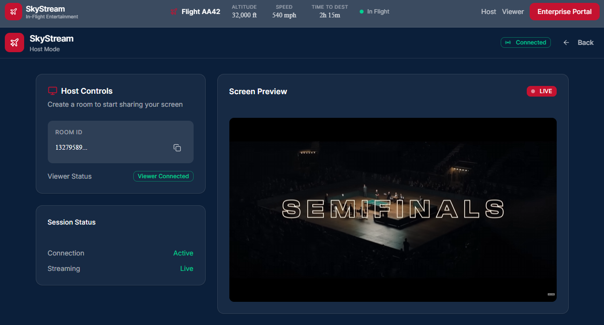The width and height of the screenshot is (604, 325).
Task: Switch to Host mode in the top navigation
Action: (489, 12)
